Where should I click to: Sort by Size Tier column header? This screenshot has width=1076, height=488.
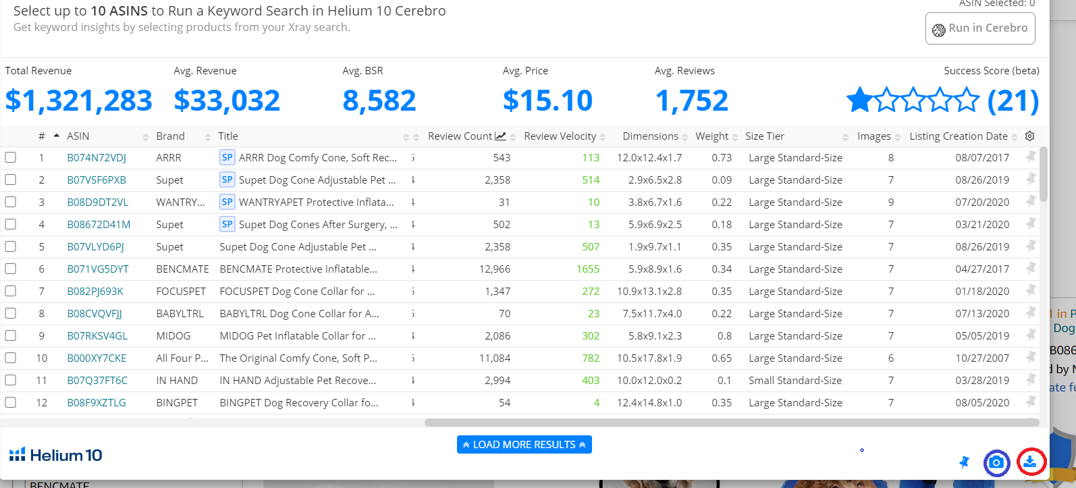tap(765, 136)
